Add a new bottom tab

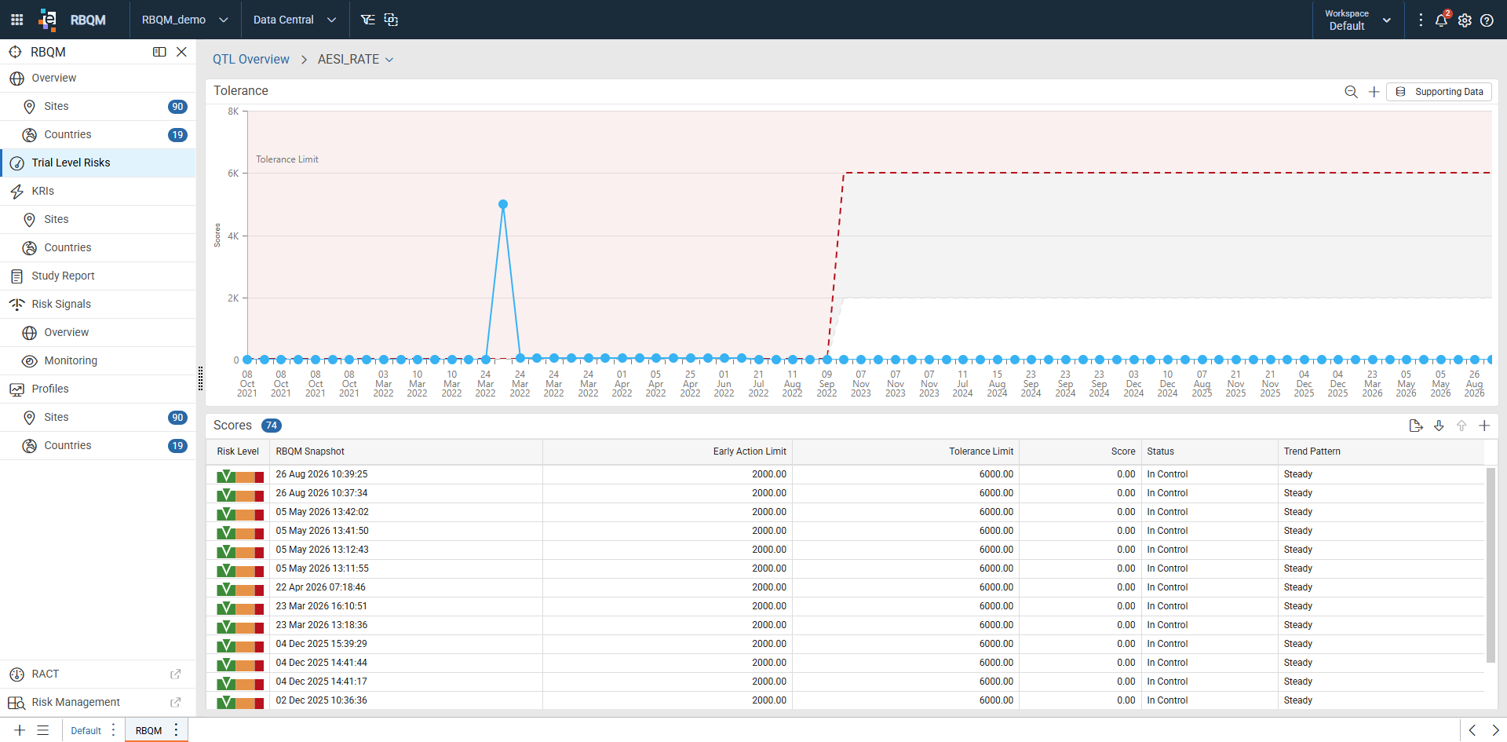point(20,730)
